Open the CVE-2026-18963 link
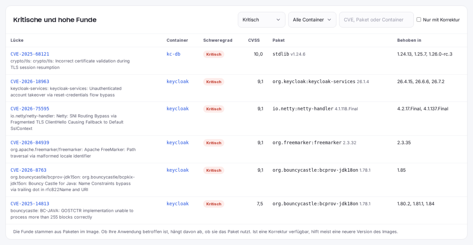Screen dimensions: 473x245 pos(30,82)
